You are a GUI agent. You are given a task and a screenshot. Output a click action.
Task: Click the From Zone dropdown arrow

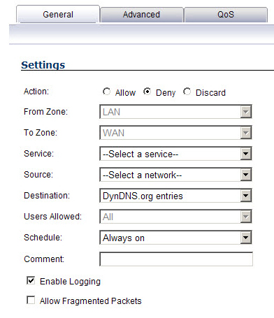click(x=246, y=112)
